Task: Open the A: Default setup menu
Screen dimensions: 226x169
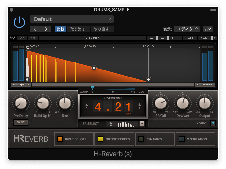Action: pyautogui.click(x=92, y=38)
